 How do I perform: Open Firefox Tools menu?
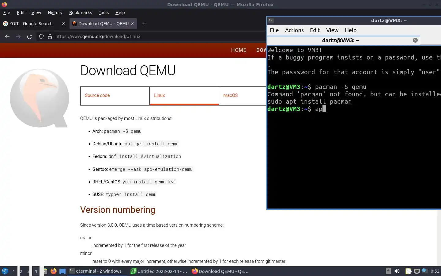pos(104,13)
